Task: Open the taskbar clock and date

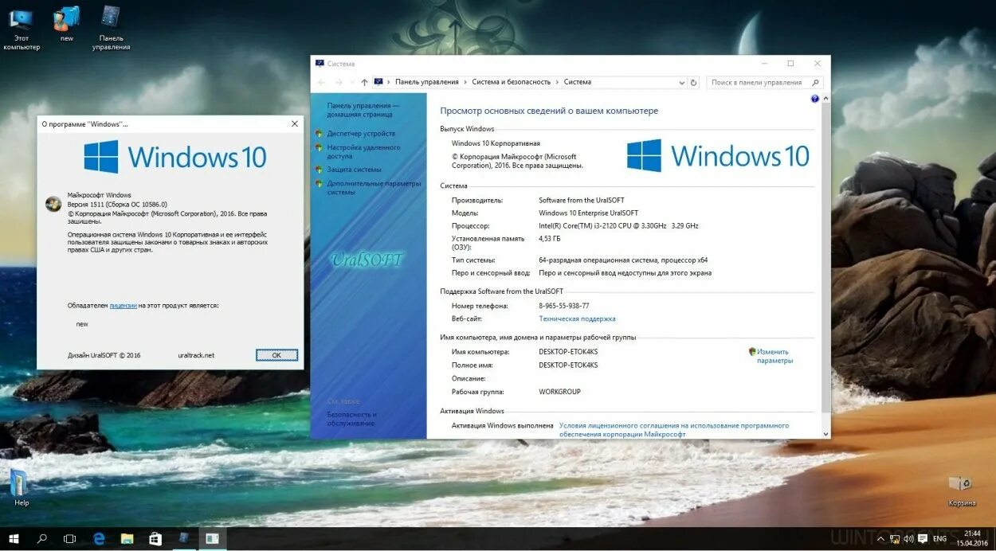Action: pyautogui.click(x=971, y=538)
